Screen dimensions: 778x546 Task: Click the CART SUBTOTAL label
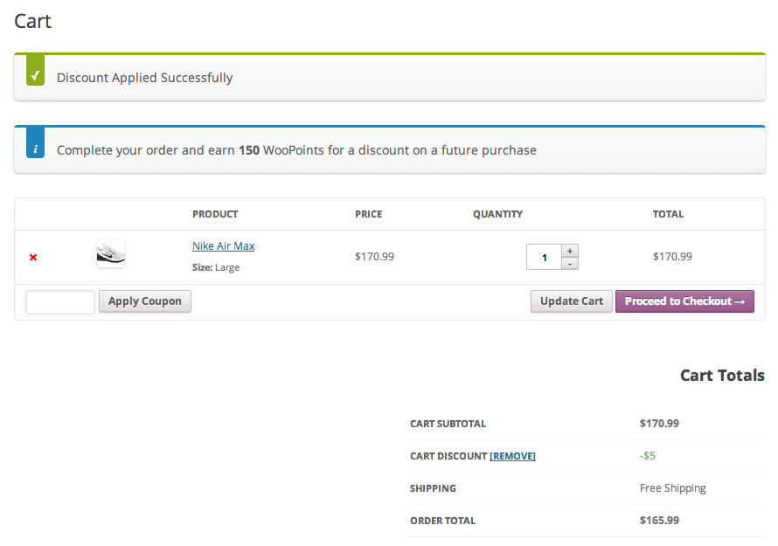point(448,424)
